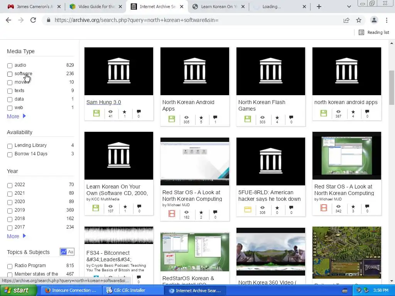This screenshot has height=296, width=395.
Task: Open the Windows start menu
Action: 19,291
